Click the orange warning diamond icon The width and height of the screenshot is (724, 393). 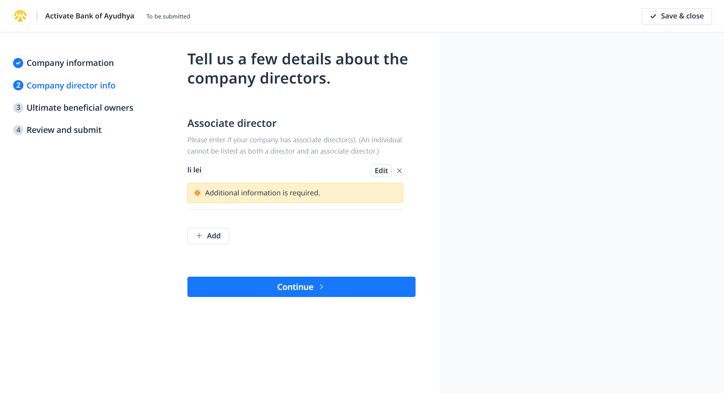pyautogui.click(x=197, y=193)
